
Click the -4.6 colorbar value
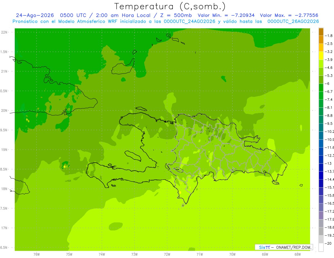(x=329, y=68)
